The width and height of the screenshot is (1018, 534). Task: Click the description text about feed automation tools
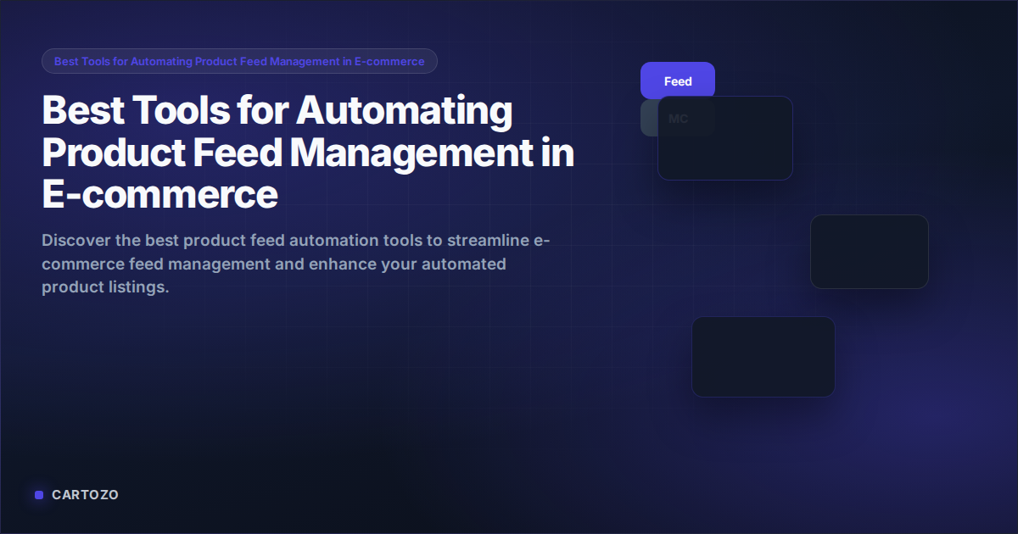click(x=295, y=263)
